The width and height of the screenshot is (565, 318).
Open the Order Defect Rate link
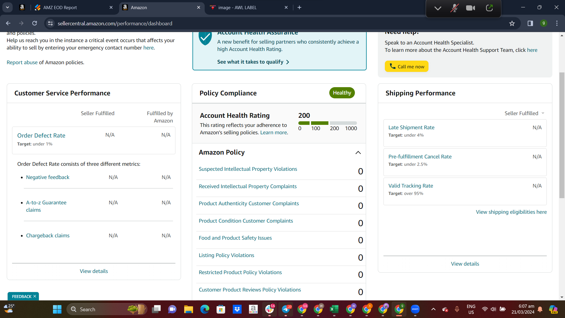41,135
